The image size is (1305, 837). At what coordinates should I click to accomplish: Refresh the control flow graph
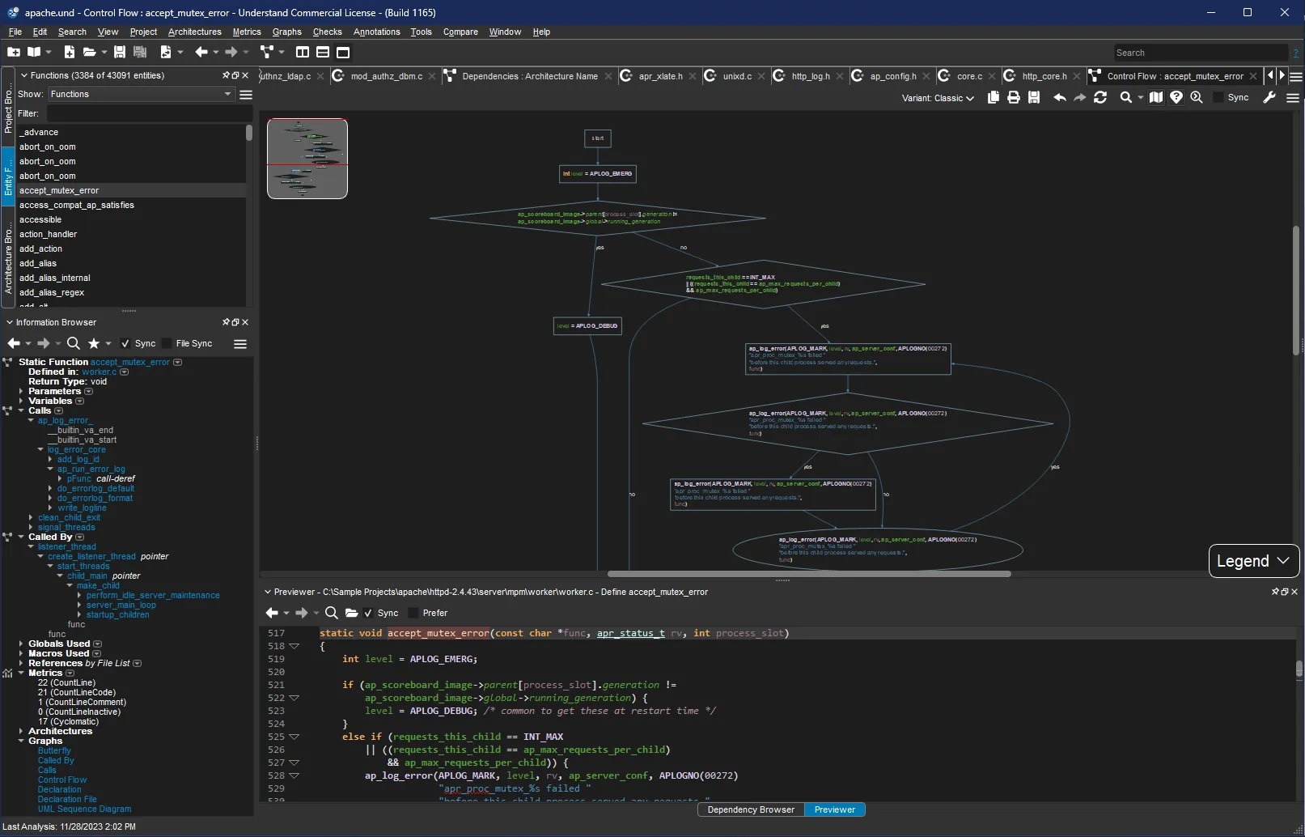(1100, 97)
